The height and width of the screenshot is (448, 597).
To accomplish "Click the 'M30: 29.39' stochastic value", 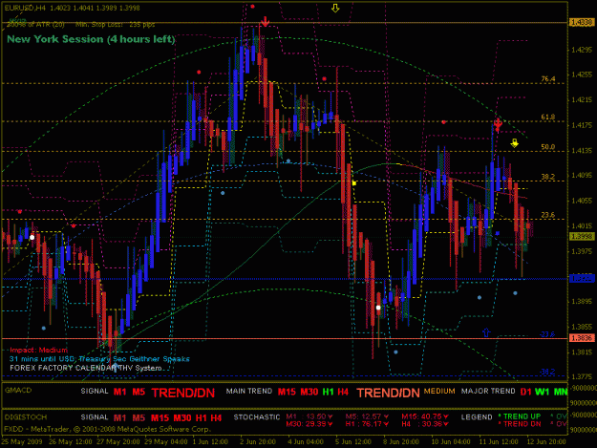I will (309, 423).
